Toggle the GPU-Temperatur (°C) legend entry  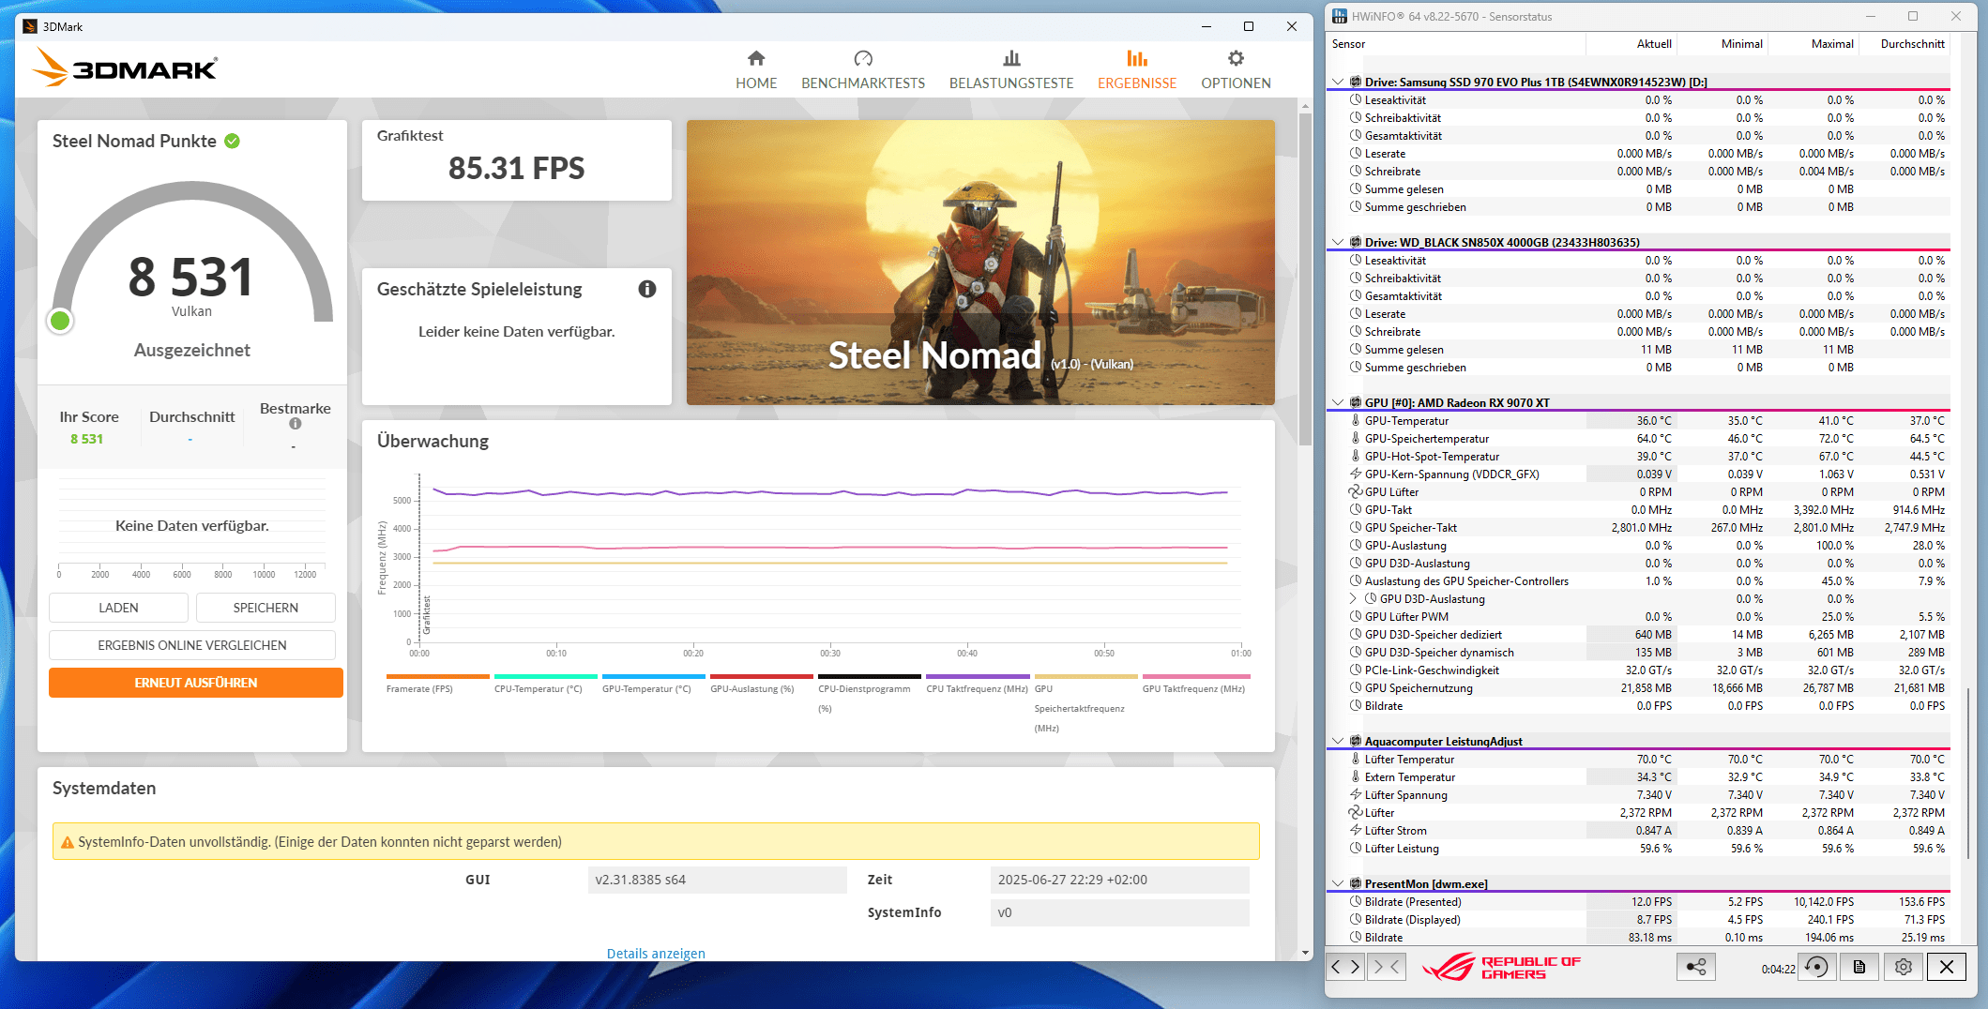(653, 685)
